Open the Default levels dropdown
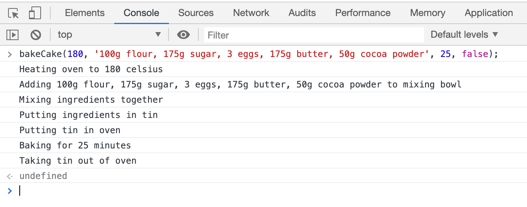This screenshot has width=527, height=207. (x=464, y=35)
